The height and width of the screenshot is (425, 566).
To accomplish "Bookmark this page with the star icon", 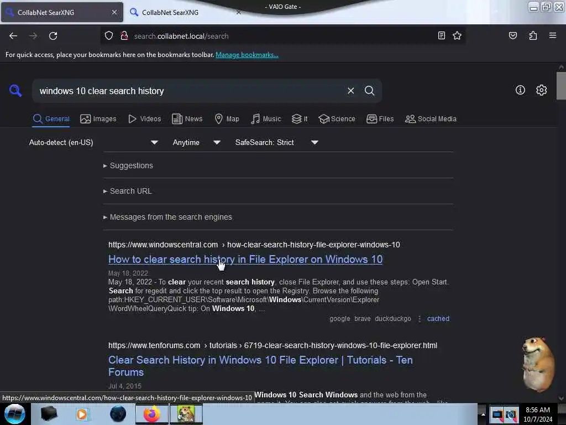I will 457,35.
